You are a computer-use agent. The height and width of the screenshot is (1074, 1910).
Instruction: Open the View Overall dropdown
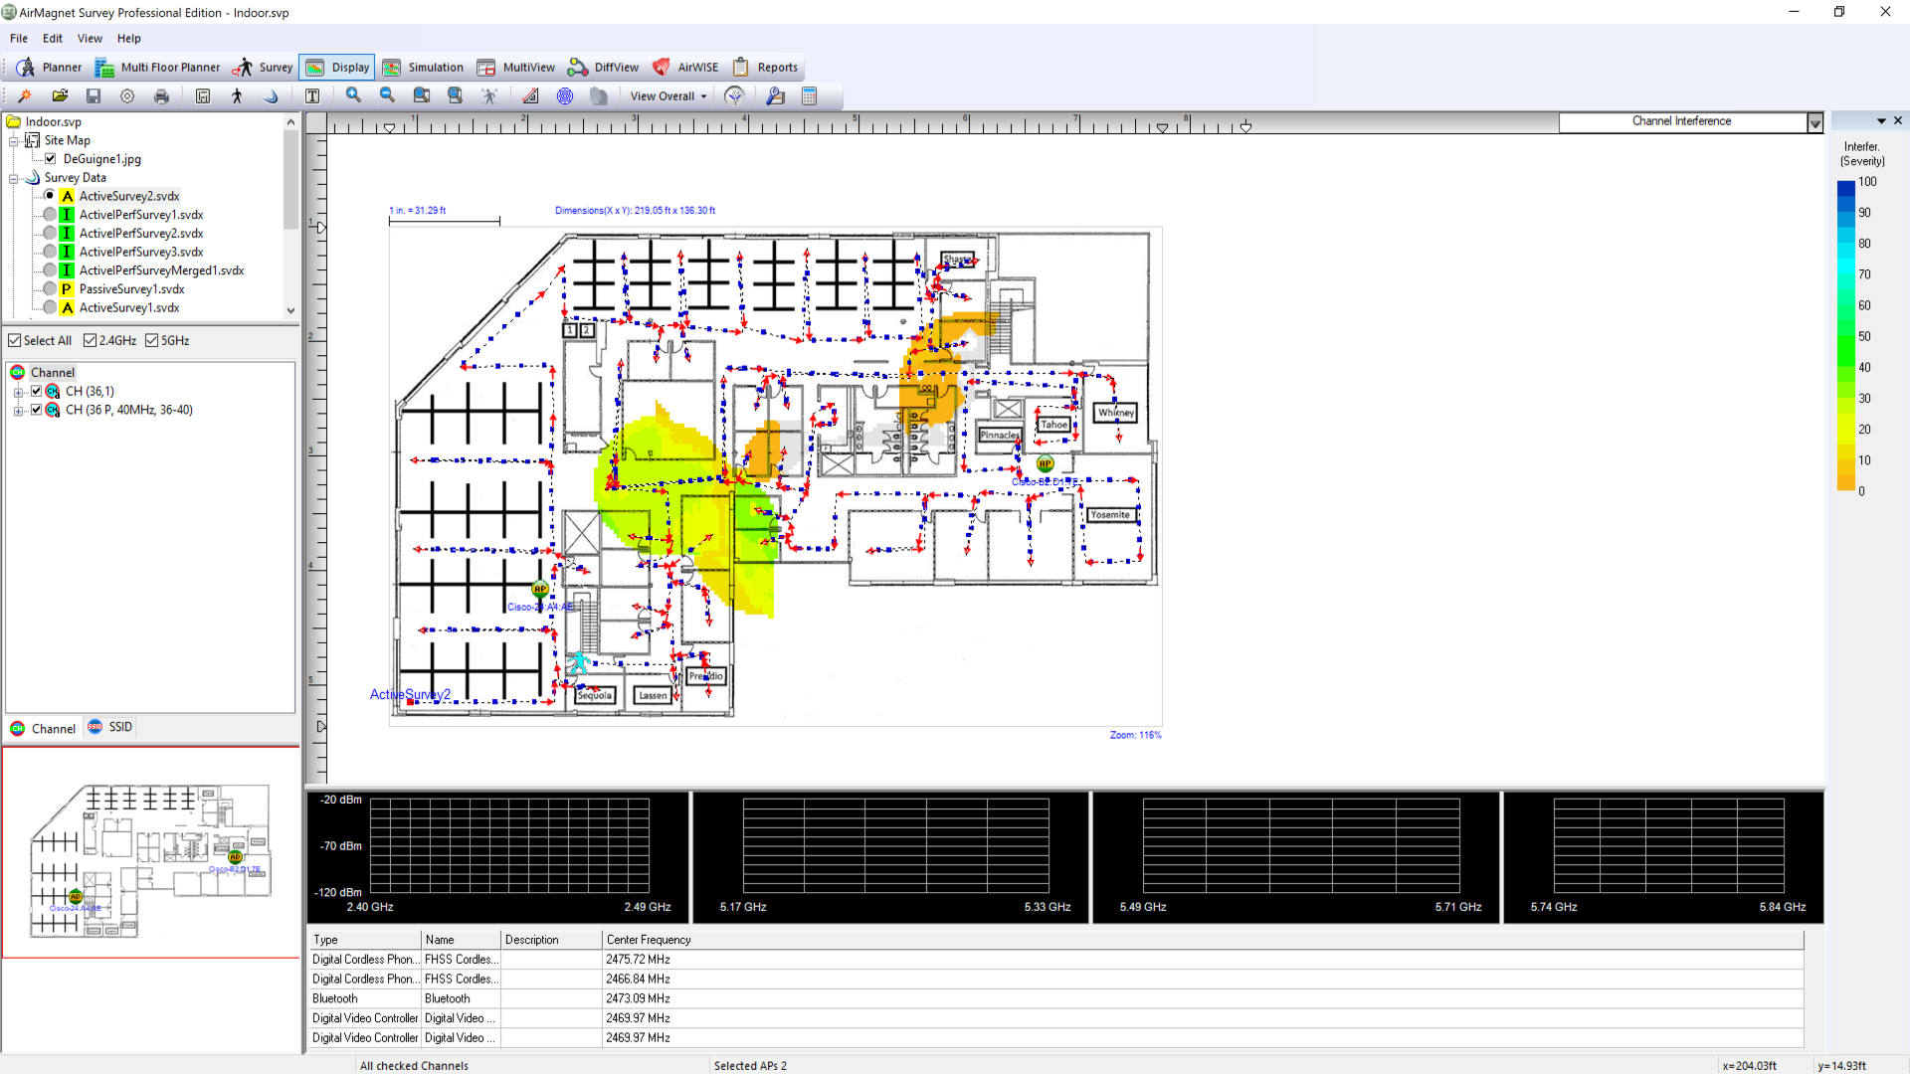[668, 96]
